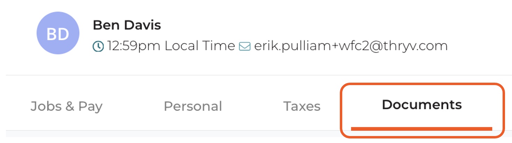
Task: View compensation under Jobs & Pay
Action: click(66, 106)
